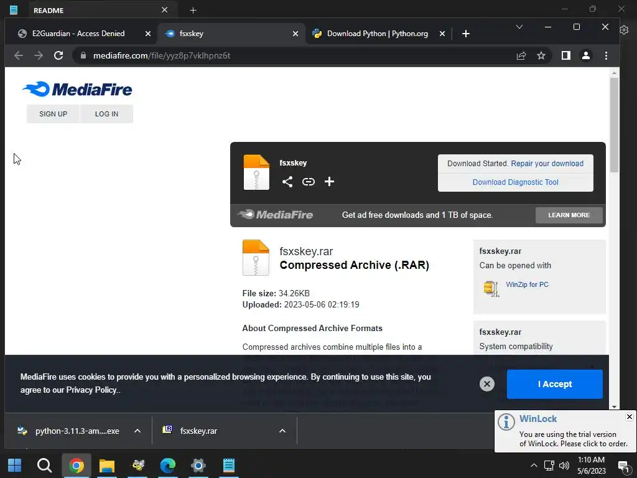The height and width of the screenshot is (478, 637).
Task: Click the Chrome back navigation arrow
Action: [x=18, y=55]
